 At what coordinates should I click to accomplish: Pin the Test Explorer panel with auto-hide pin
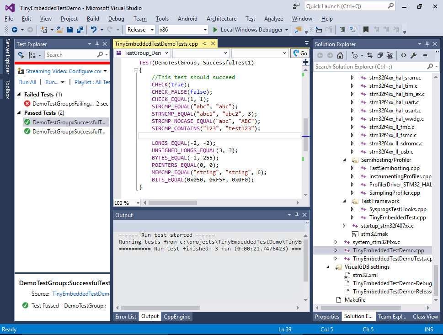point(97,44)
